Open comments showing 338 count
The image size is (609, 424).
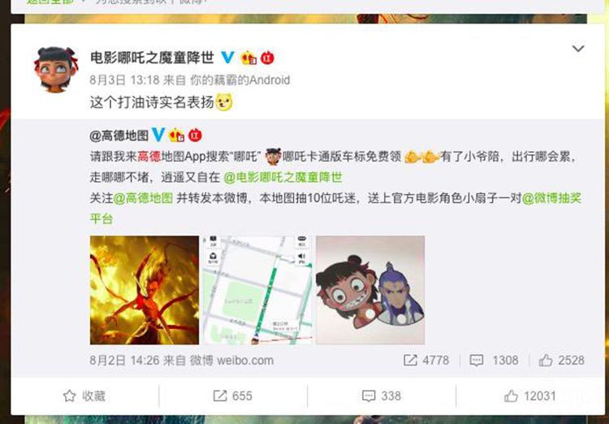381,396
